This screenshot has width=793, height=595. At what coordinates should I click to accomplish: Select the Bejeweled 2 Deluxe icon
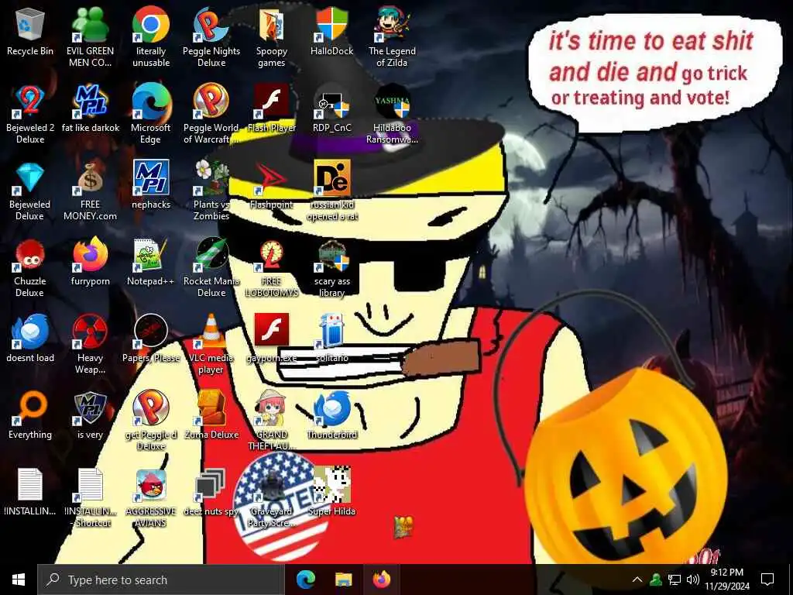pyautogui.click(x=30, y=101)
